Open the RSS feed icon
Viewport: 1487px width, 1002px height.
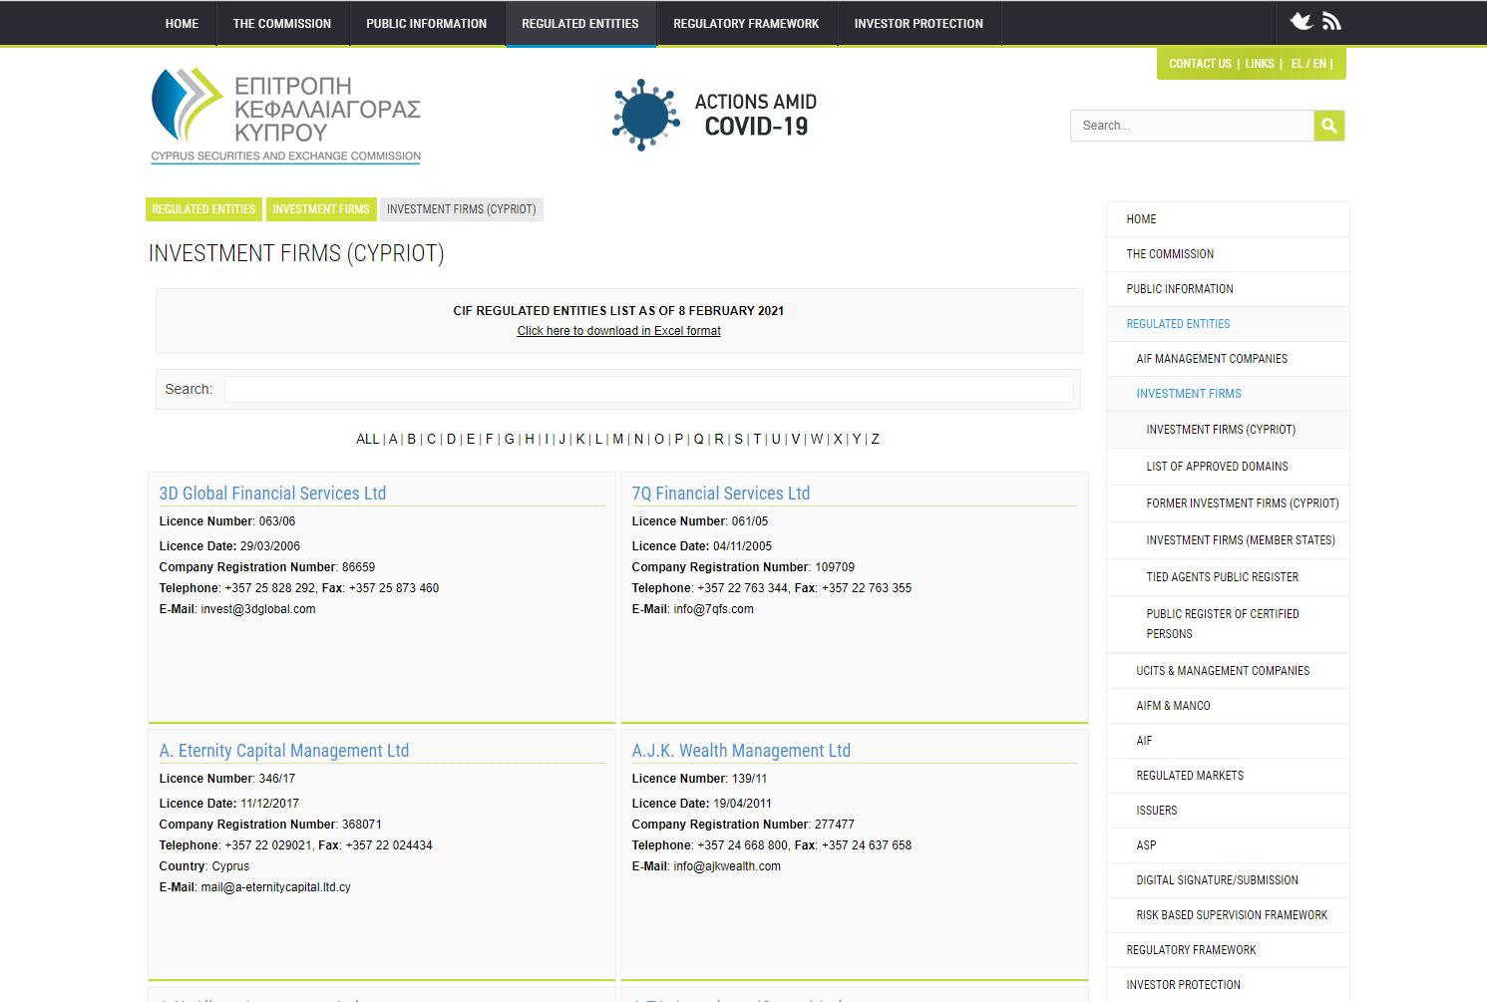[1331, 22]
